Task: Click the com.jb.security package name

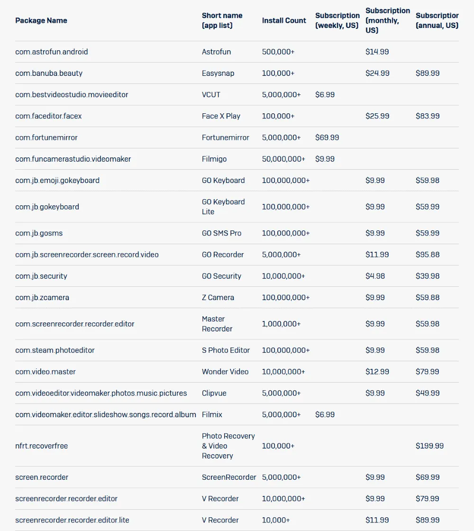Action: pos(41,276)
